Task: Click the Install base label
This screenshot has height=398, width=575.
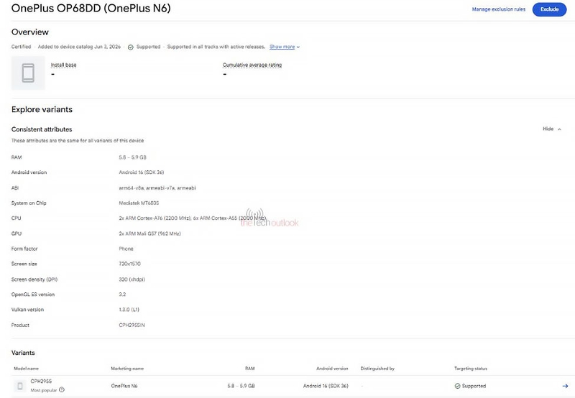Action: click(63, 65)
